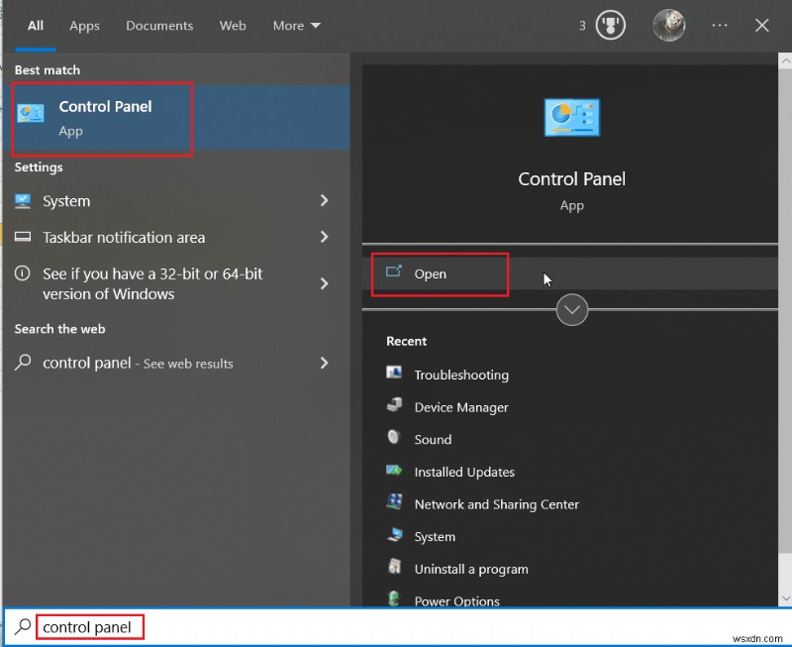This screenshot has height=647, width=792.
Task: Open the Sound settings from Recent
Action: point(433,439)
